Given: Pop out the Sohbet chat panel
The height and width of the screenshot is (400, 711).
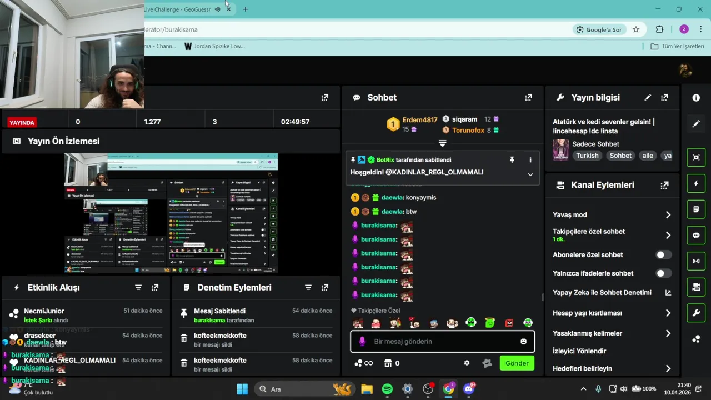Looking at the screenshot, I should point(528,97).
